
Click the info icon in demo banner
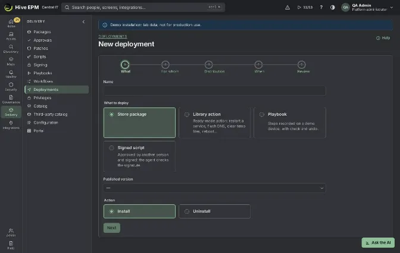point(105,25)
